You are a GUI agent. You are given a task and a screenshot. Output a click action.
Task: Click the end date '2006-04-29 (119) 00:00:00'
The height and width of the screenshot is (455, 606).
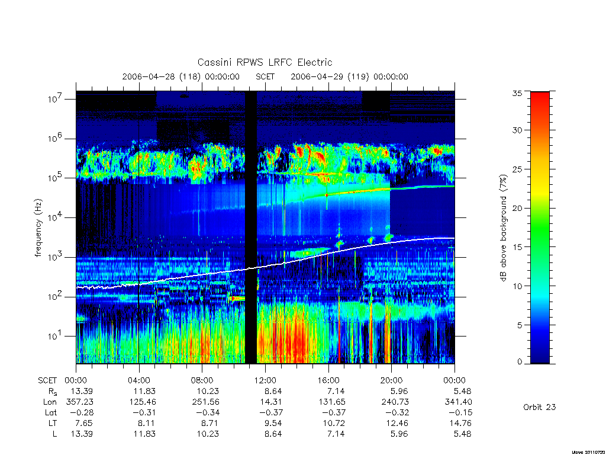(349, 76)
